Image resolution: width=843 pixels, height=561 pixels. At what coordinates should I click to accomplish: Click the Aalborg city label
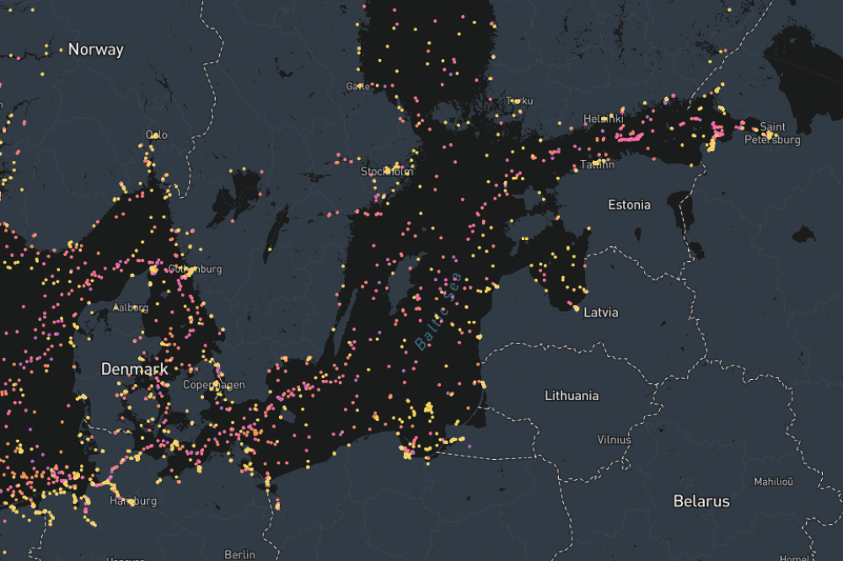coord(131,307)
